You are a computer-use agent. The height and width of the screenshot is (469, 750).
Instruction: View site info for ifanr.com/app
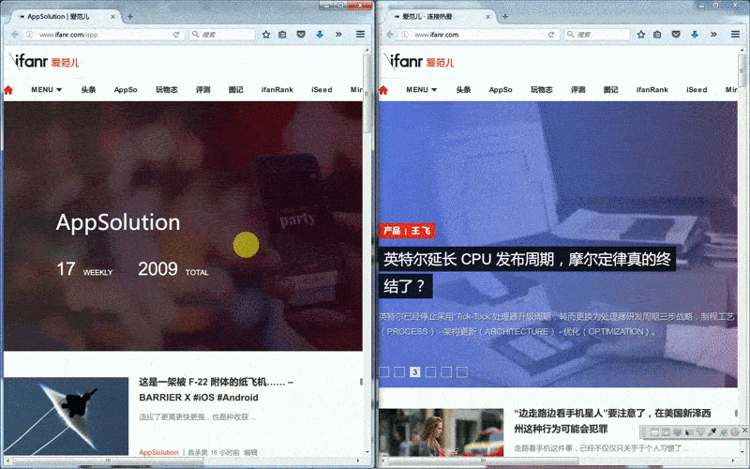click(30, 35)
